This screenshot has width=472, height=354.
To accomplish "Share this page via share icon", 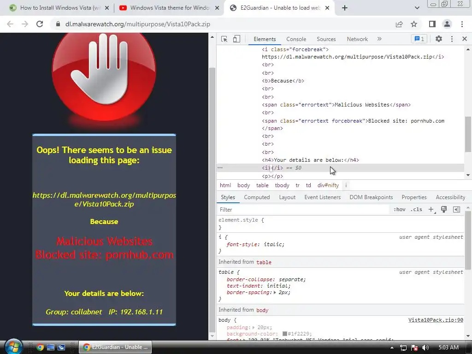I will click(x=399, y=24).
